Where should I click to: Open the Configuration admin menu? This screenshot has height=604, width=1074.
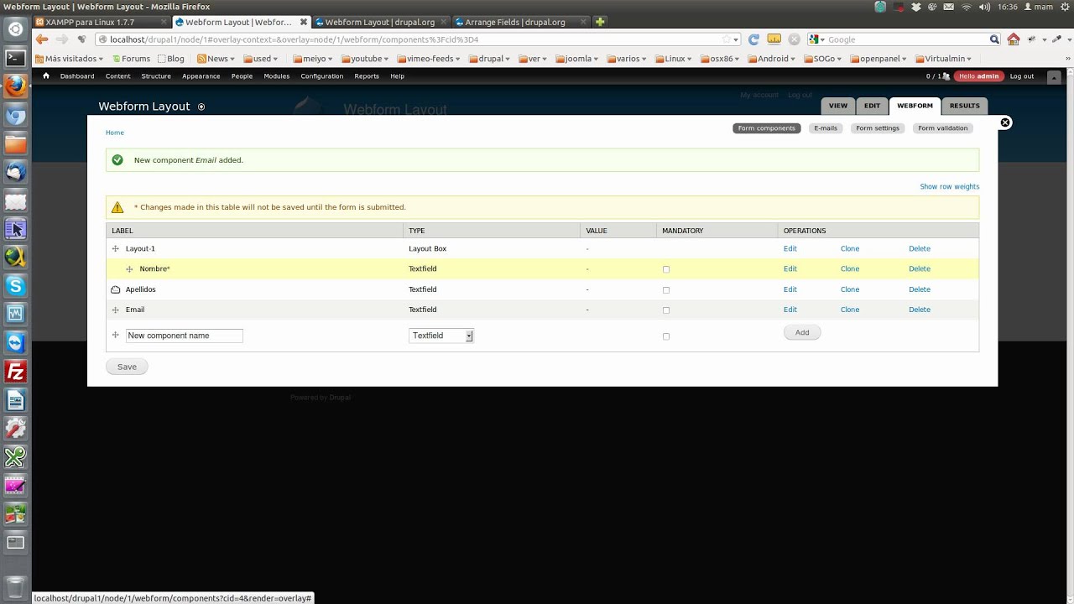pyautogui.click(x=322, y=76)
